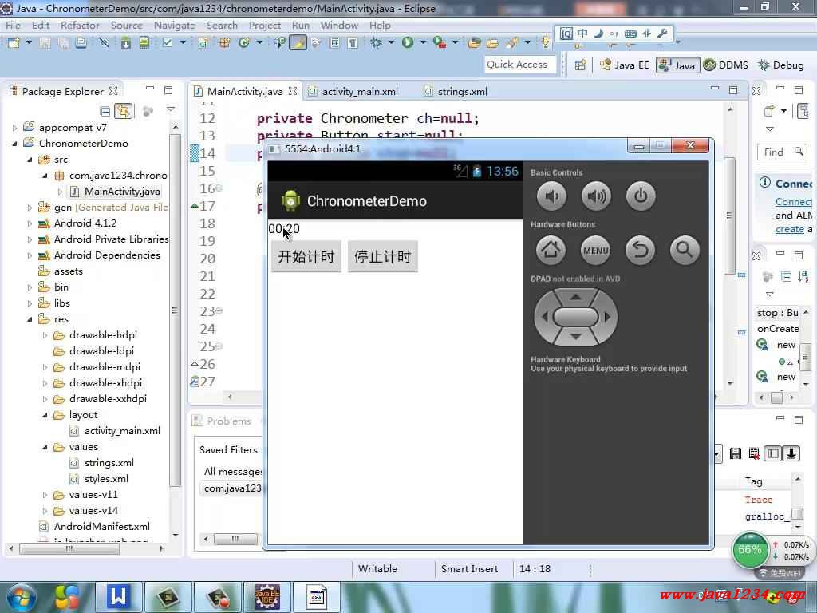The height and width of the screenshot is (613, 817).
Task: Click the emulator Search hardware button
Action: tap(685, 250)
